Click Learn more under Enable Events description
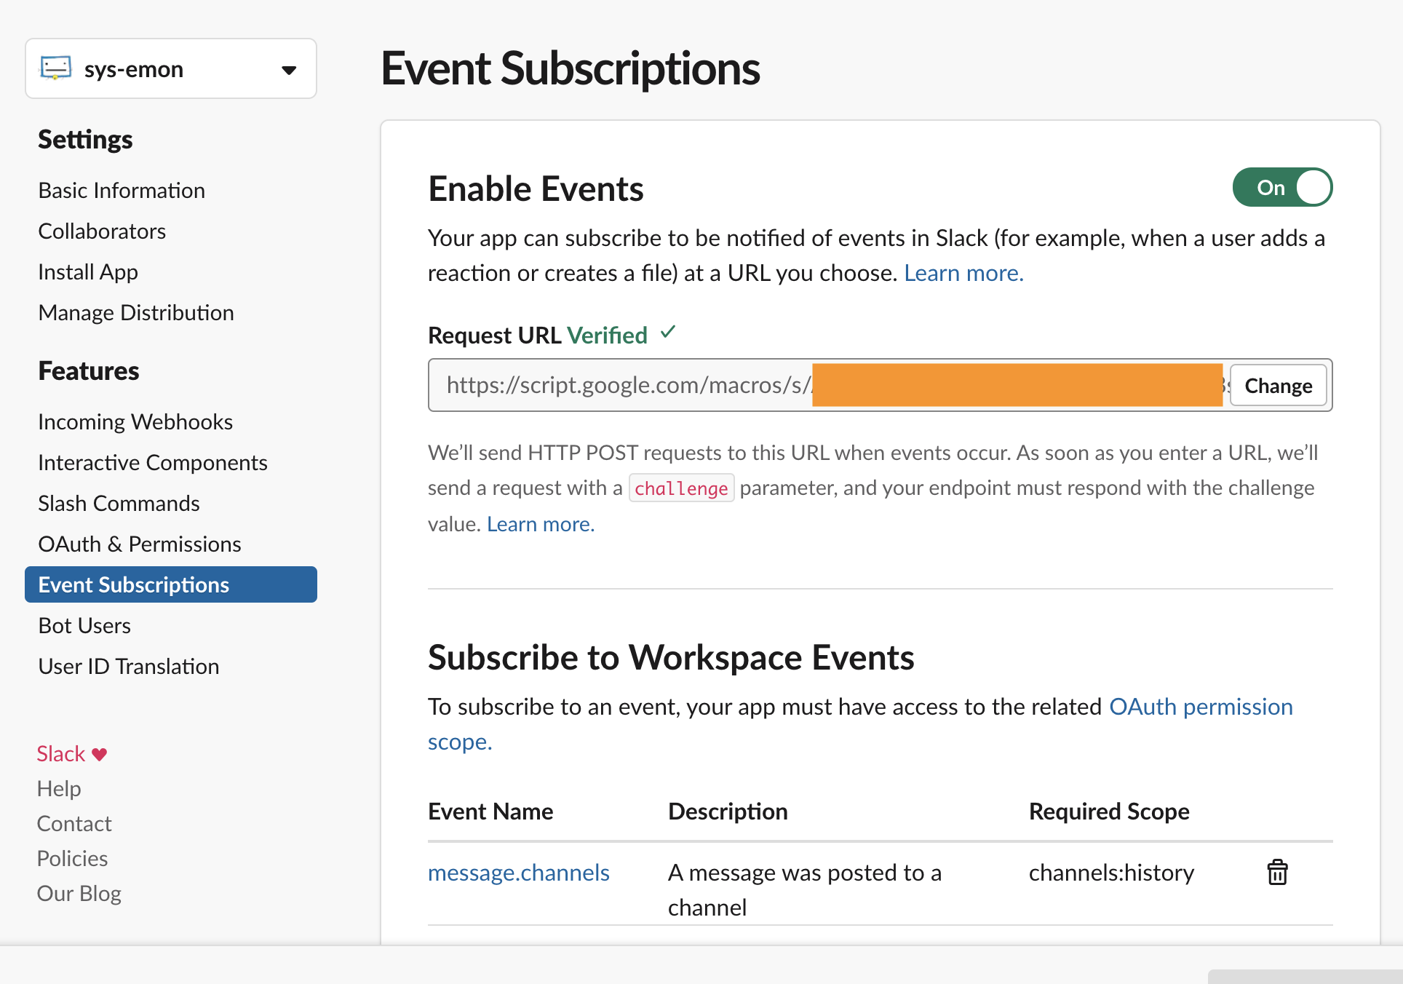 [963, 273]
